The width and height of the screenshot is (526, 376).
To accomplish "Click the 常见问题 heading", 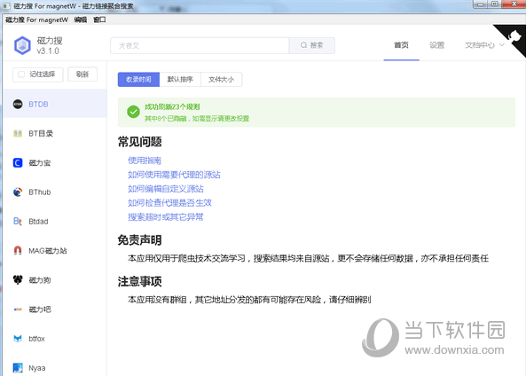I will (x=139, y=142).
